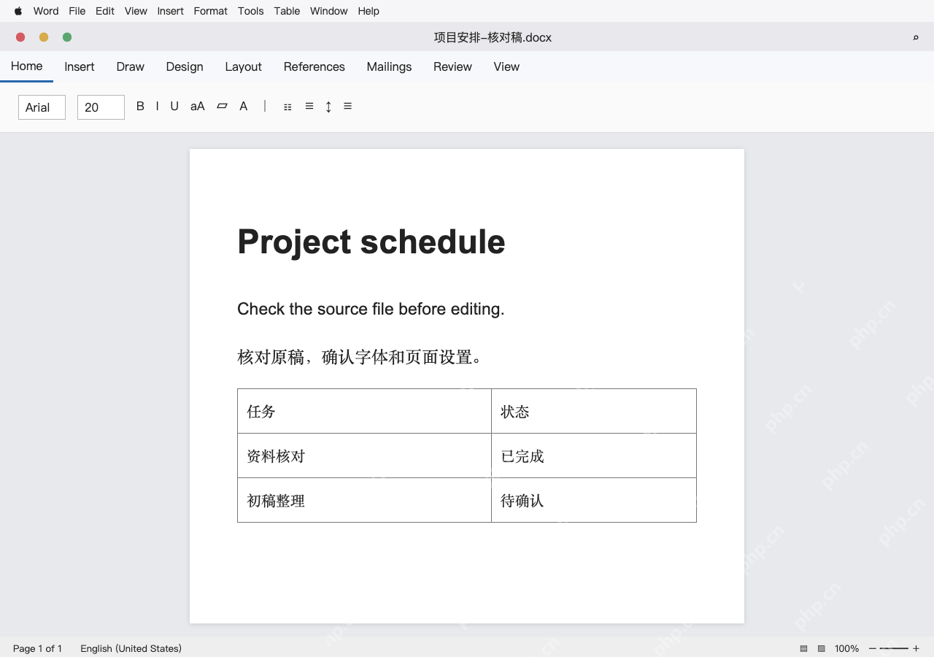This screenshot has height=657, width=934.
Task: Apply italic with the I icon
Action: pos(157,107)
